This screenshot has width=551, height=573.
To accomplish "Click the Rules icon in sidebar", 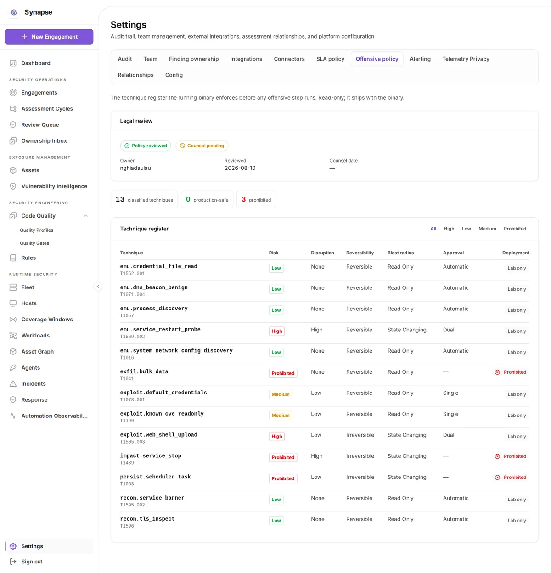I will (13, 258).
